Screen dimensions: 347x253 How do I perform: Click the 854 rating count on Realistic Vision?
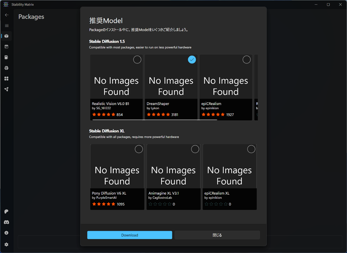(x=120, y=115)
